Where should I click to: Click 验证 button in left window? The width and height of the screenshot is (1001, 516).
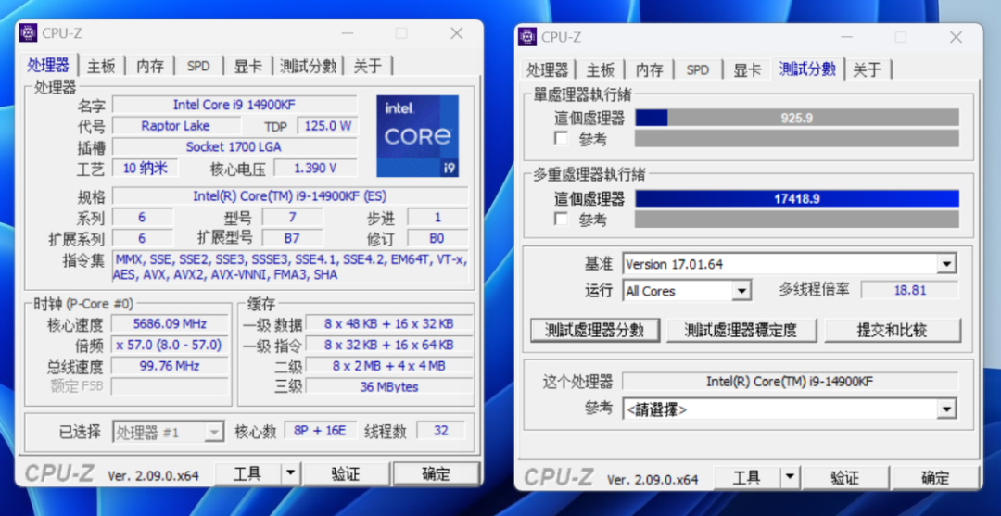346,473
